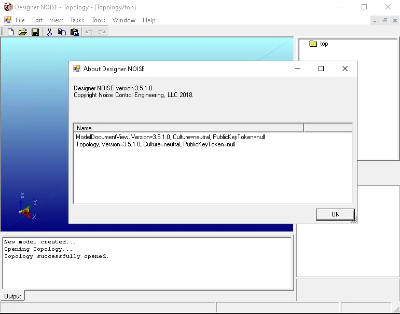The width and height of the screenshot is (400, 314).
Task: Paste using the clipboard toolbar icon
Action: point(75,32)
